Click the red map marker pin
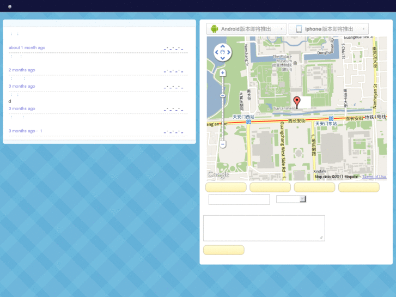396x297 pixels. (x=297, y=102)
